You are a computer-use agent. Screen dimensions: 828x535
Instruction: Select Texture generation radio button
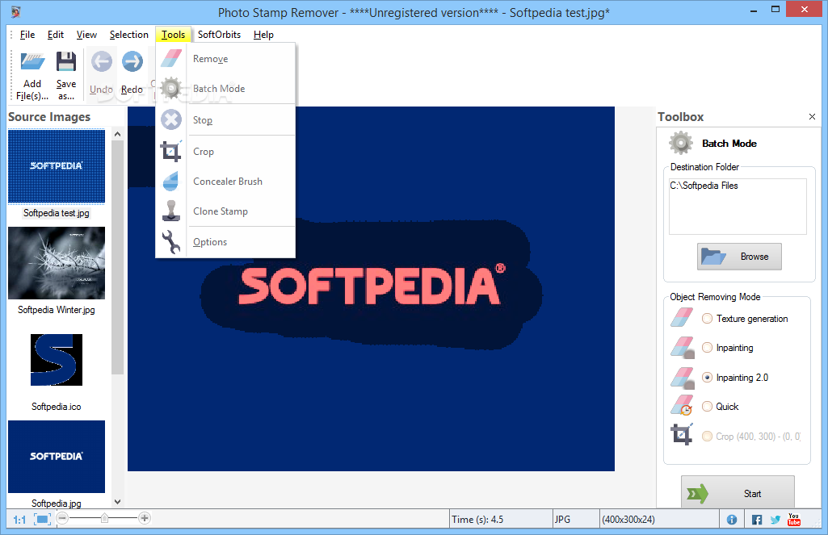[707, 319]
